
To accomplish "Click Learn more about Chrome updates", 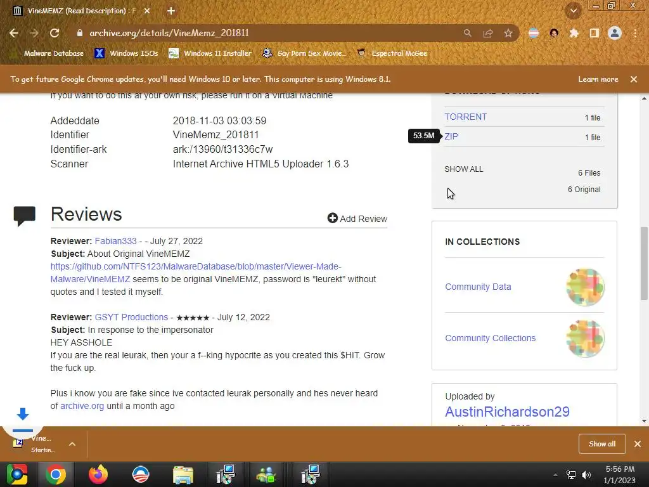I will pyautogui.click(x=598, y=79).
